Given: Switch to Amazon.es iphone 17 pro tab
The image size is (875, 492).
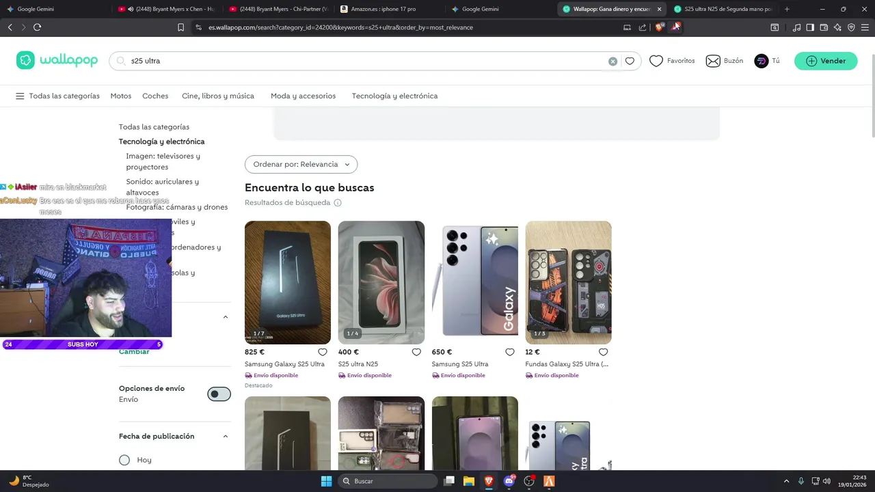Looking at the screenshot, I should coord(389,9).
